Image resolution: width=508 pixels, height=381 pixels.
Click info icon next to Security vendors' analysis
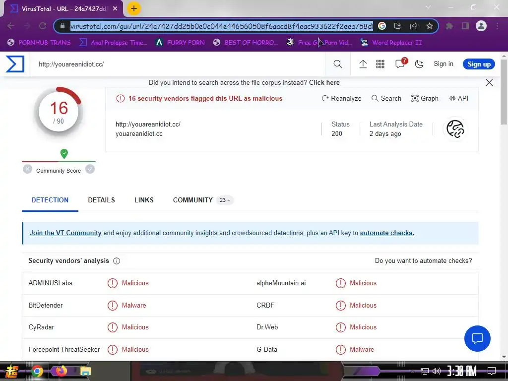tap(117, 261)
